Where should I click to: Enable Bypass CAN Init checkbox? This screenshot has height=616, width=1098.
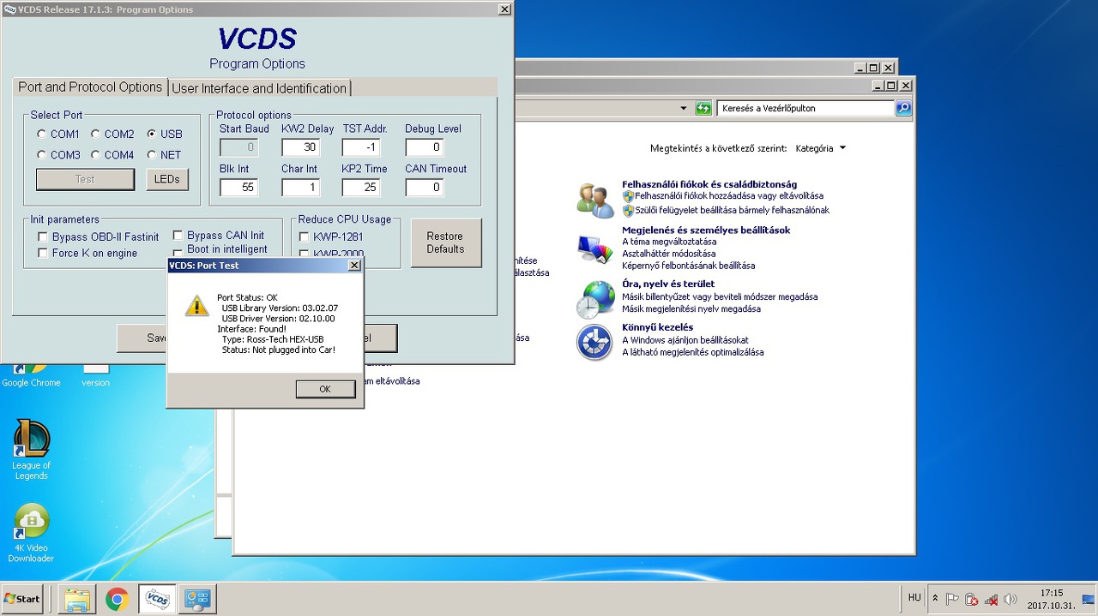[x=178, y=236]
